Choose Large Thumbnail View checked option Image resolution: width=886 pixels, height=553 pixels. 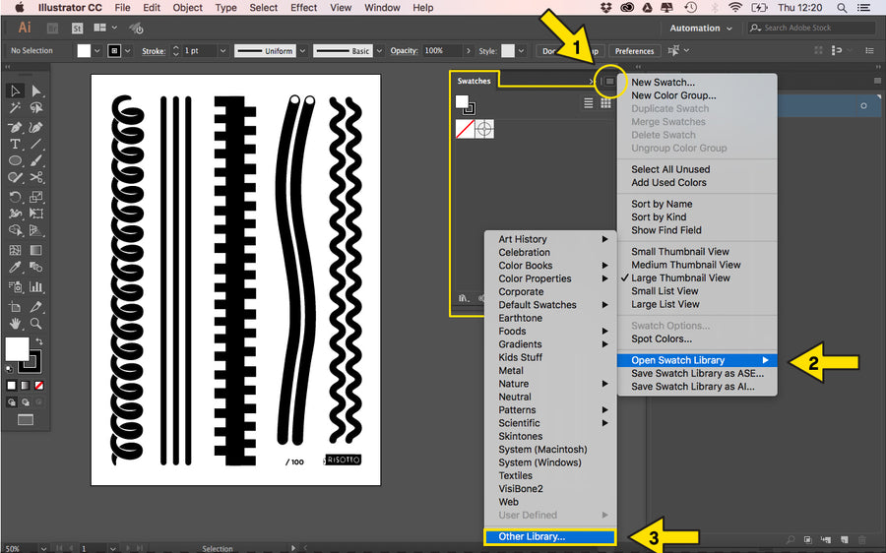pos(680,278)
